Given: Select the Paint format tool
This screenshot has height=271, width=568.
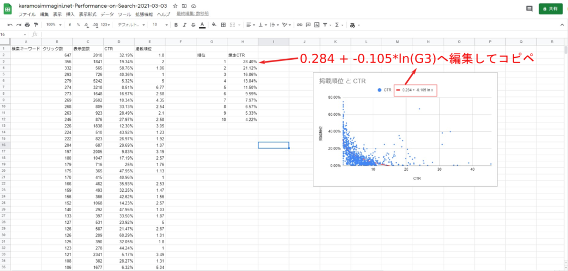Looking at the screenshot, I should pos(36,25).
